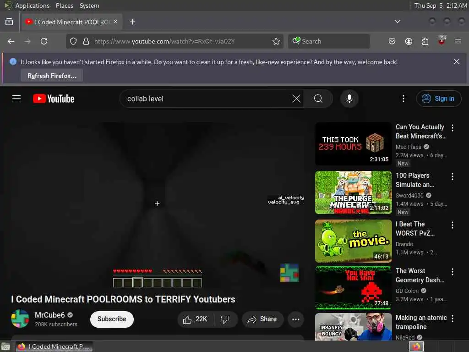Viewport: 469px width, 352px height.
Task: Open options for I Beat The WORST PvZ video
Action: tap(453, 225)
